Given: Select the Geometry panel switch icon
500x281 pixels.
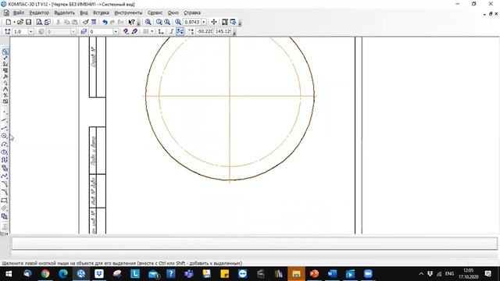Looking at the screenshot, I should tap(5, 52).
